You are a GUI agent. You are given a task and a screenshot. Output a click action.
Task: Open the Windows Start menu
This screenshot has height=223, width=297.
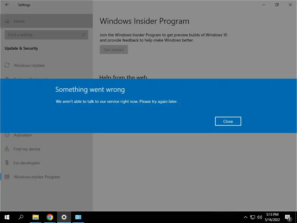[7, 217]
